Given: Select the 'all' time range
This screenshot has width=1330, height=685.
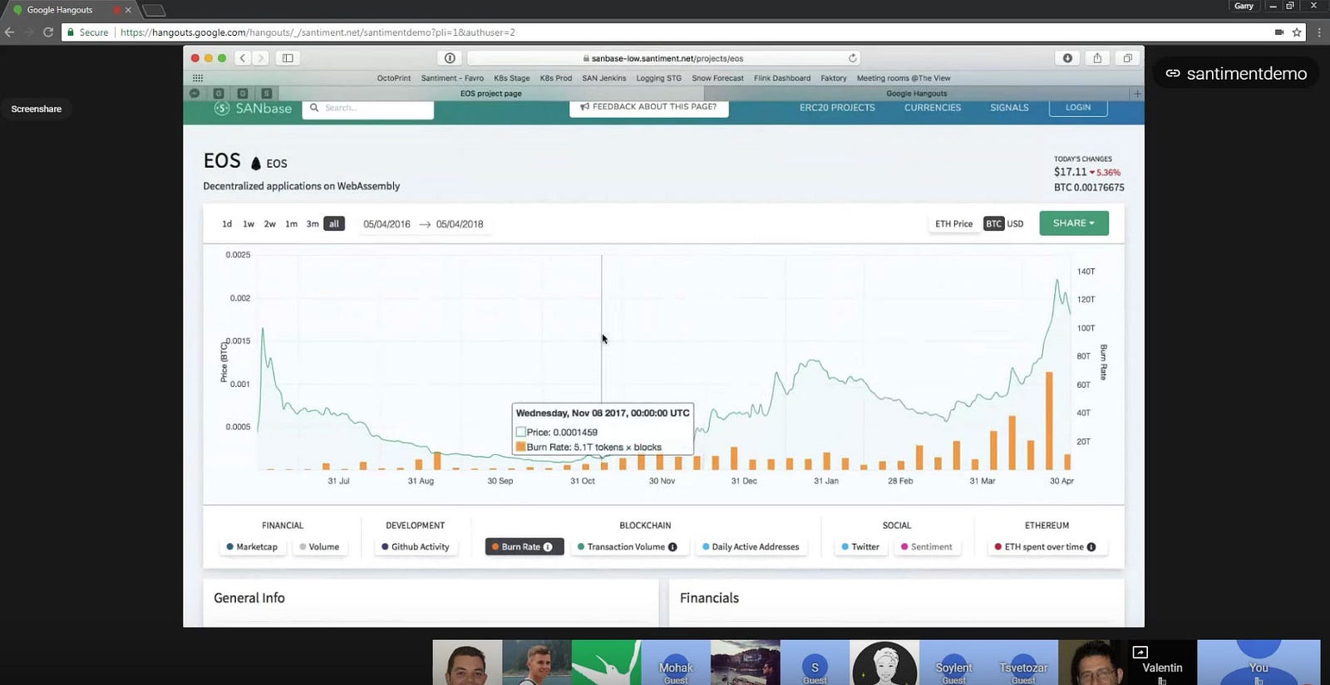Looking at the screenshot, I should point(334,224).
